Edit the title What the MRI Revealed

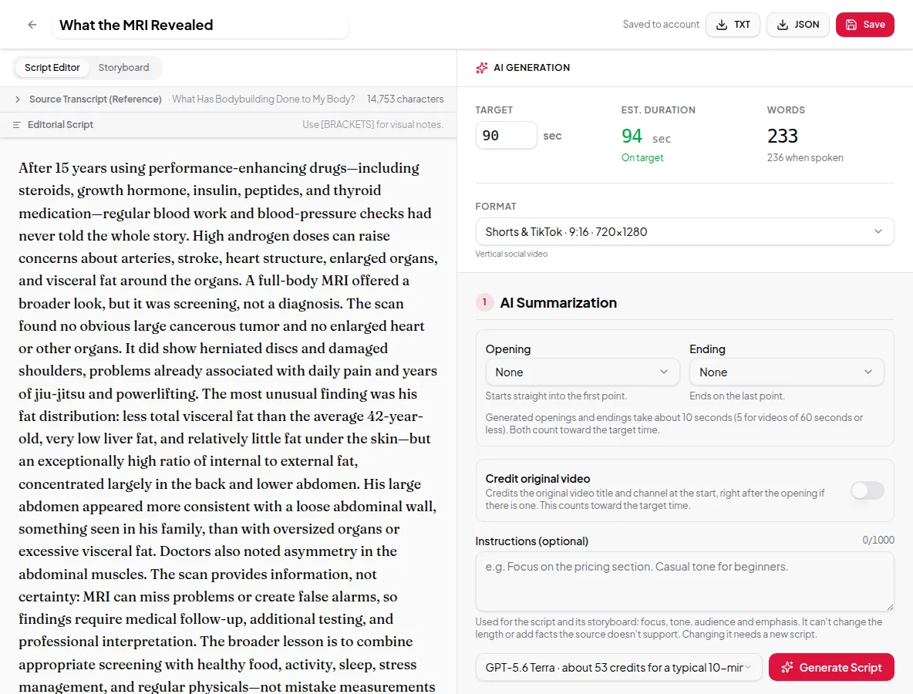(x=200, y=25)
